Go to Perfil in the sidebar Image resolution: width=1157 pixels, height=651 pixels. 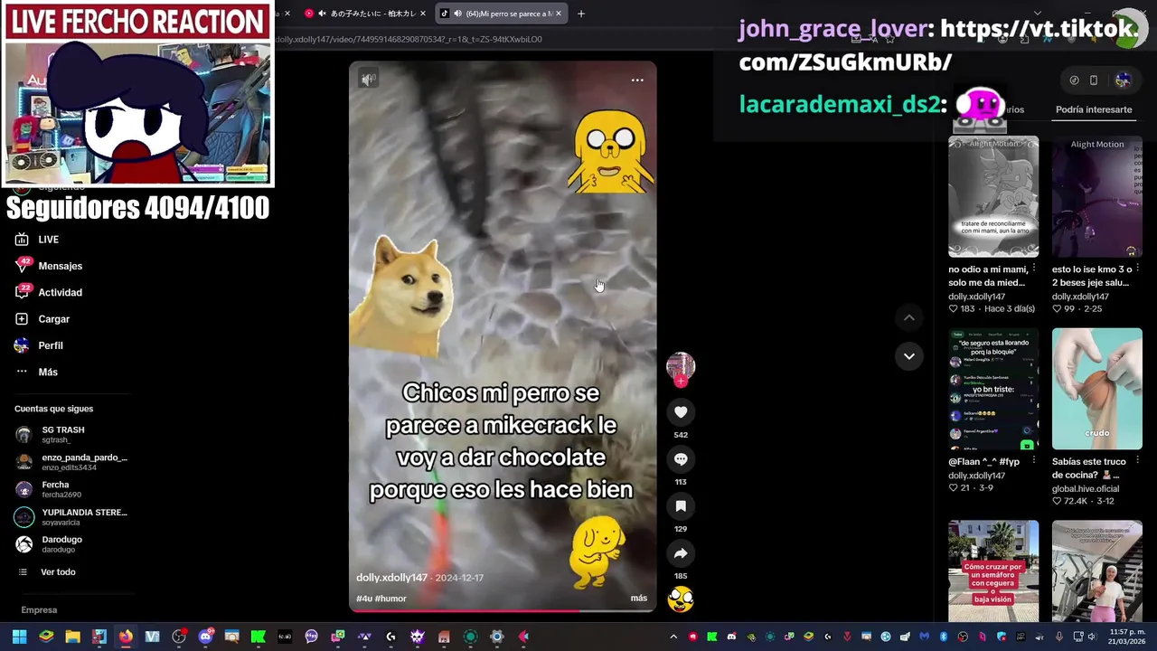(39, 345)
